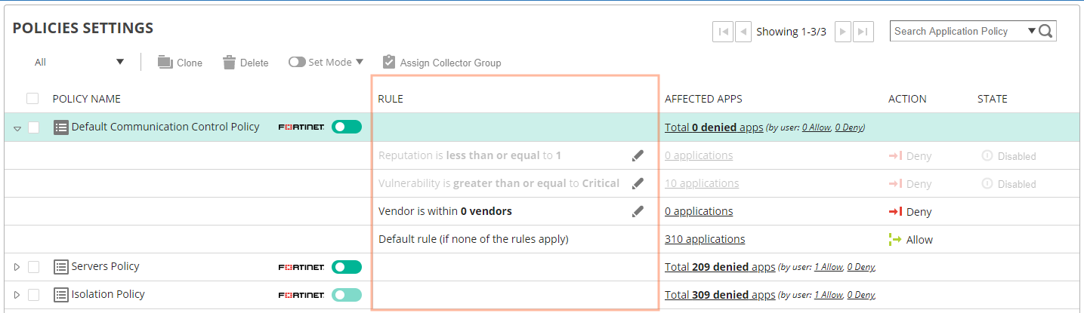
Task: Click the Clone policy icon
Action: (165, 63)
